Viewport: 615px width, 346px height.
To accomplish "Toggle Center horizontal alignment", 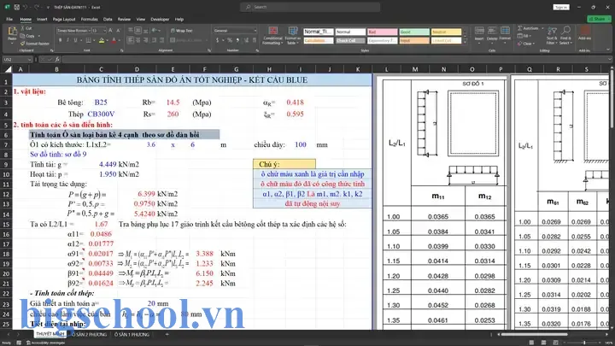I will click(x=138, y=40).
